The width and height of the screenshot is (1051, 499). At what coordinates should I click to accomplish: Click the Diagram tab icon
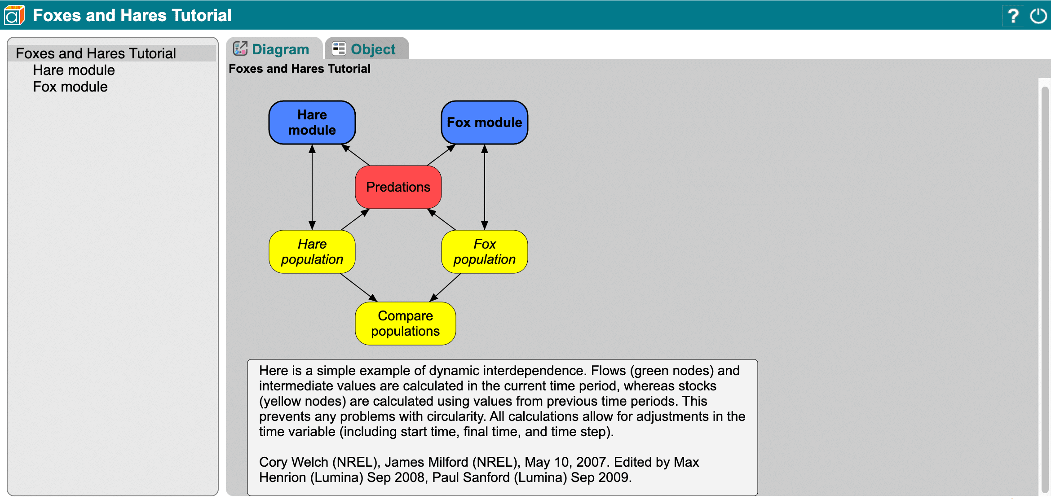click(240, 48)
